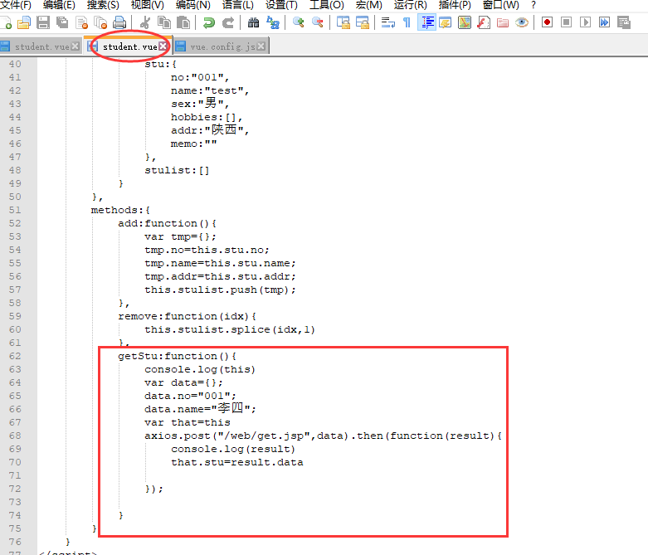Toggle synchronized vertical scrolling
This screenshot has width=648, height=555.
343,22
